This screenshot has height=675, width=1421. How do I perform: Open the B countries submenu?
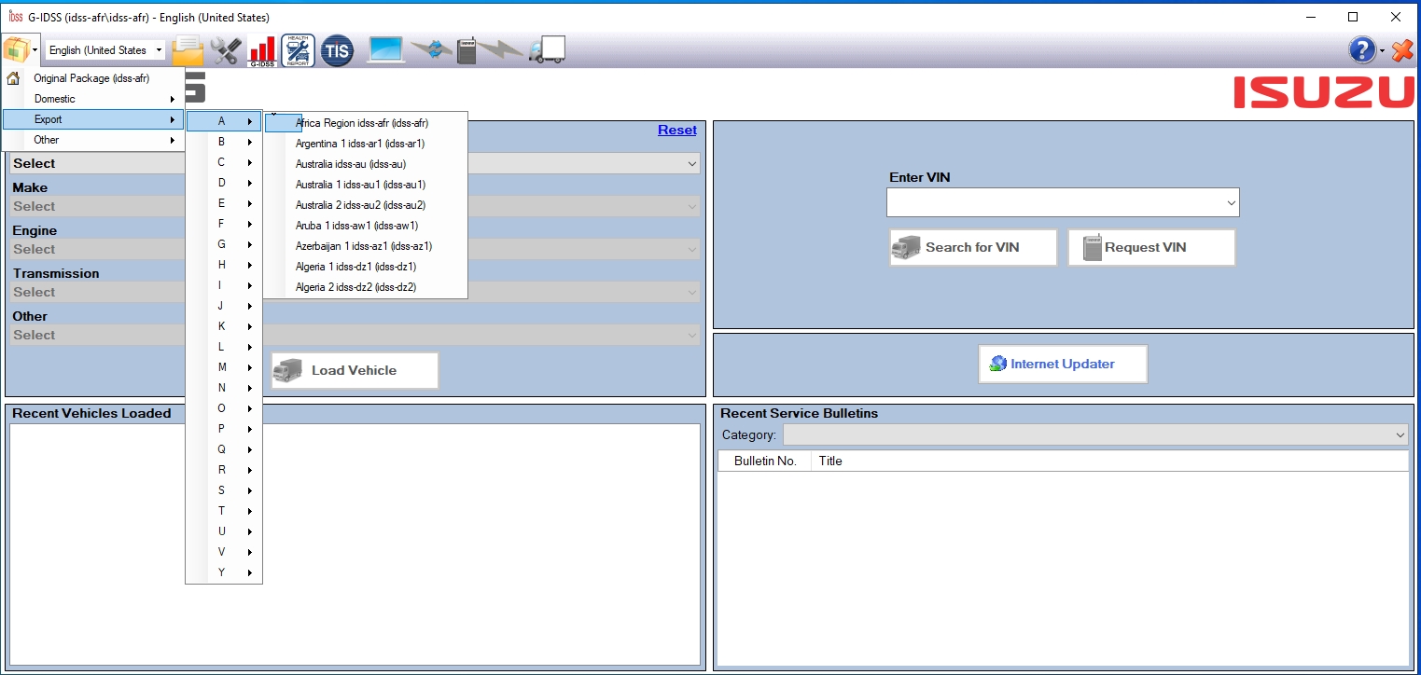224,142
